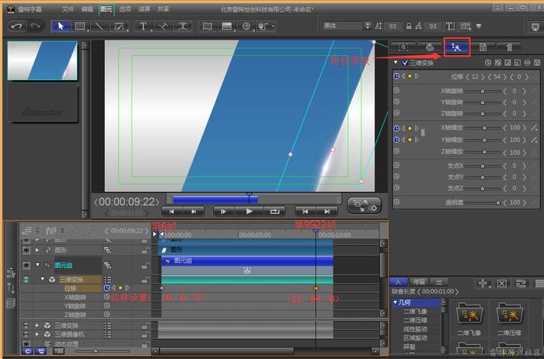The height and width of the screenshot is (359, 544).
Task: Go to the end of clip
Action: (x=327, y=211)
